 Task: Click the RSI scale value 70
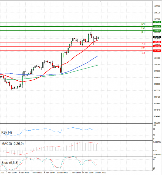[154, 129]
